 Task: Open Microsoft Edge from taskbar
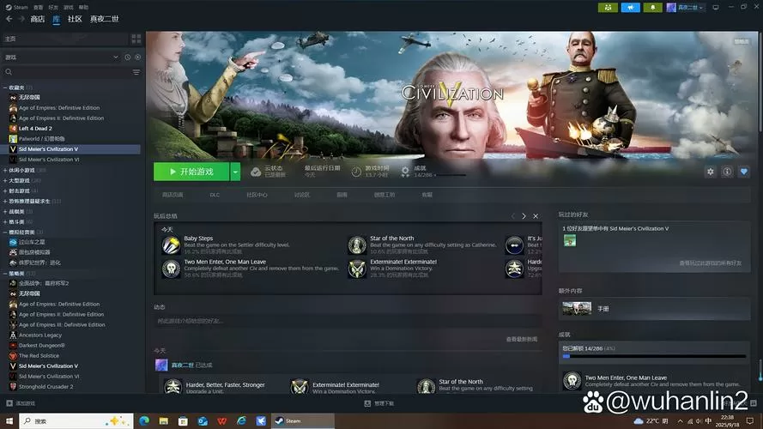pyautogui.click(x=144, y=420)
